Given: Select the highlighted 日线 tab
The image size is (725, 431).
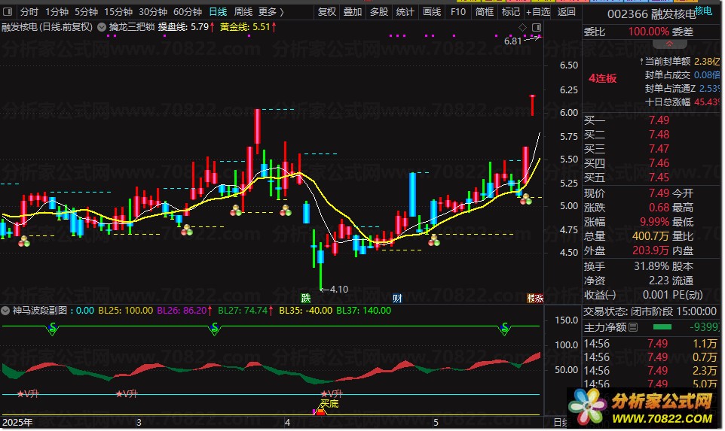Looking at the screenshot, I should tap(218, 12).
